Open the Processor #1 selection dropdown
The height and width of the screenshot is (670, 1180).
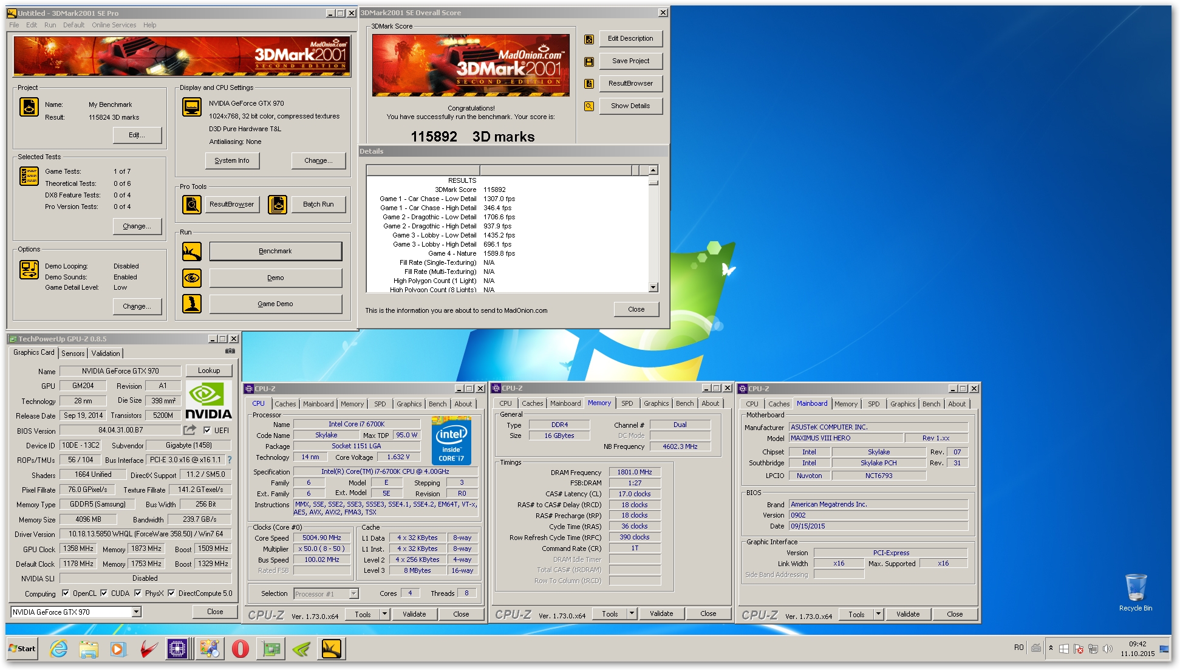pos(354,593)
